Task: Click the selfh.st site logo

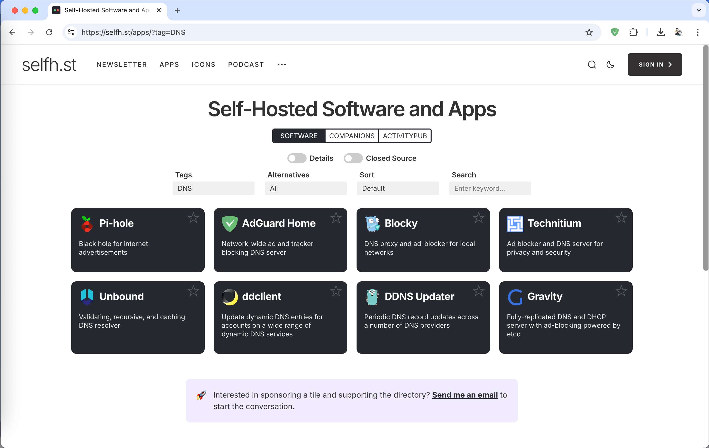Action: coord(49,65)
